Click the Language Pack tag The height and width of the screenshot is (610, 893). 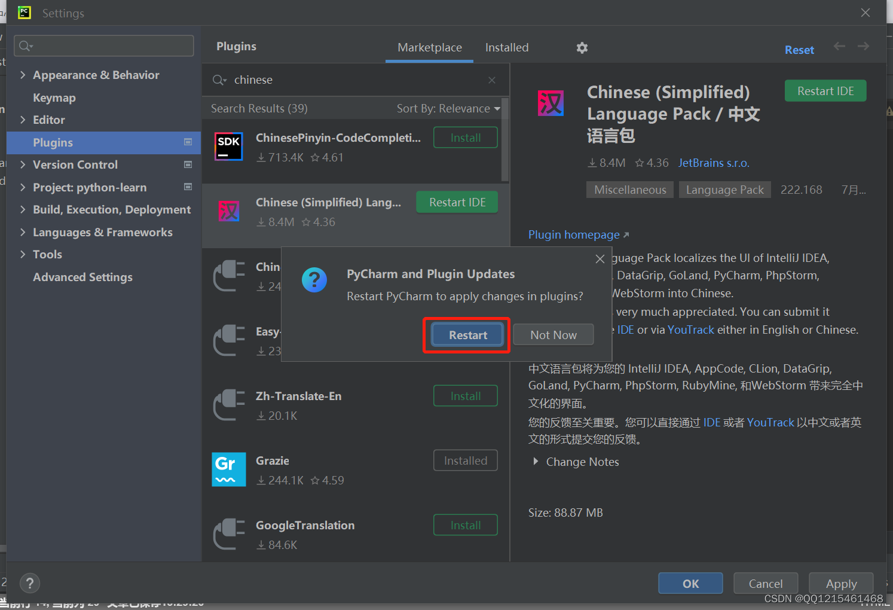click(724, 190)
